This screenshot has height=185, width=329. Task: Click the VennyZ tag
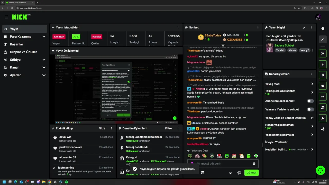[x=305, y=50]
